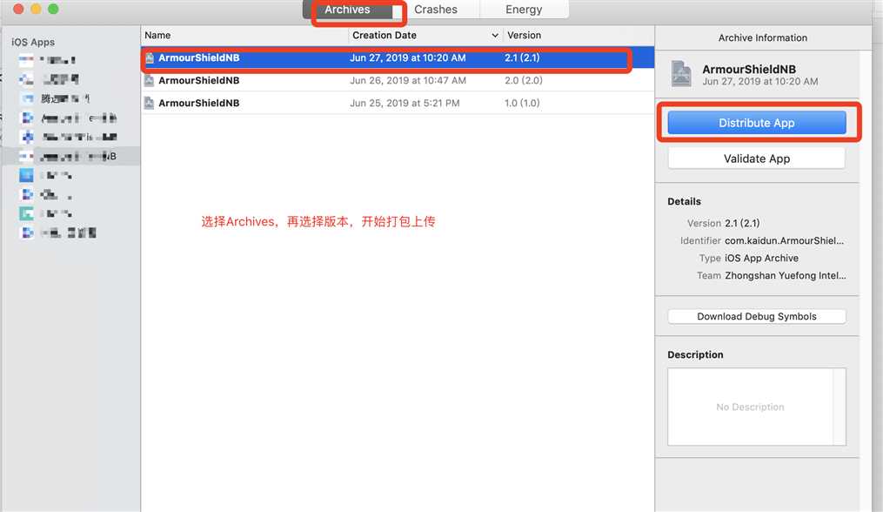Screen dimensions: 883x512
Task: Zoom the window with the green button
Action: 53,9
